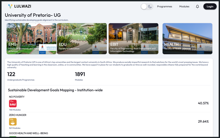The height and width of the screenshot is (138, 220).
Task: Toggle the dark mode switch
Action: click(x=147, y=6)
